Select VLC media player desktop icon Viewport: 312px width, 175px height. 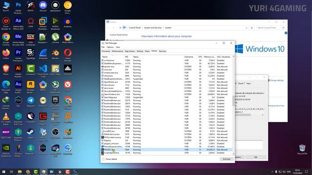click(6, 119)
